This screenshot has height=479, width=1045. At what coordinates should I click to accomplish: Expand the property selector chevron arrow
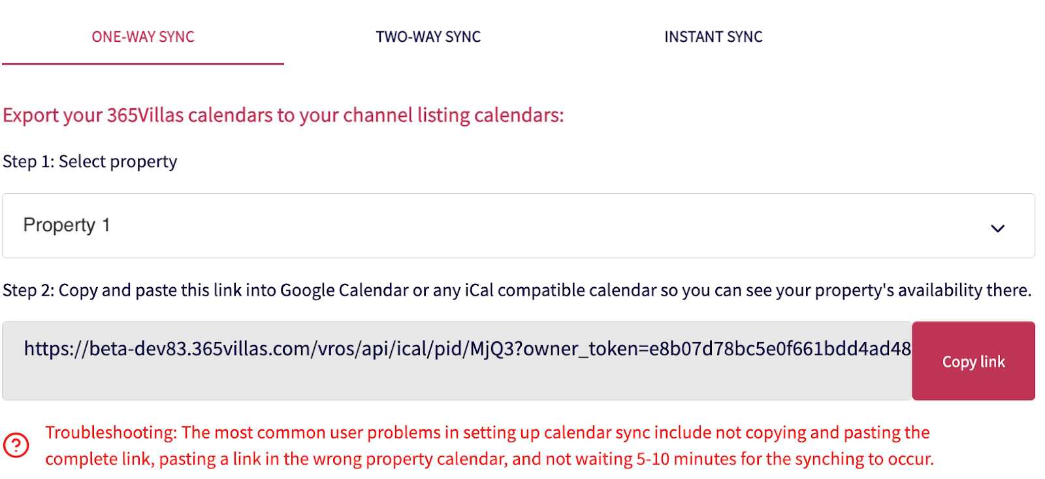(x=997, y=228)
